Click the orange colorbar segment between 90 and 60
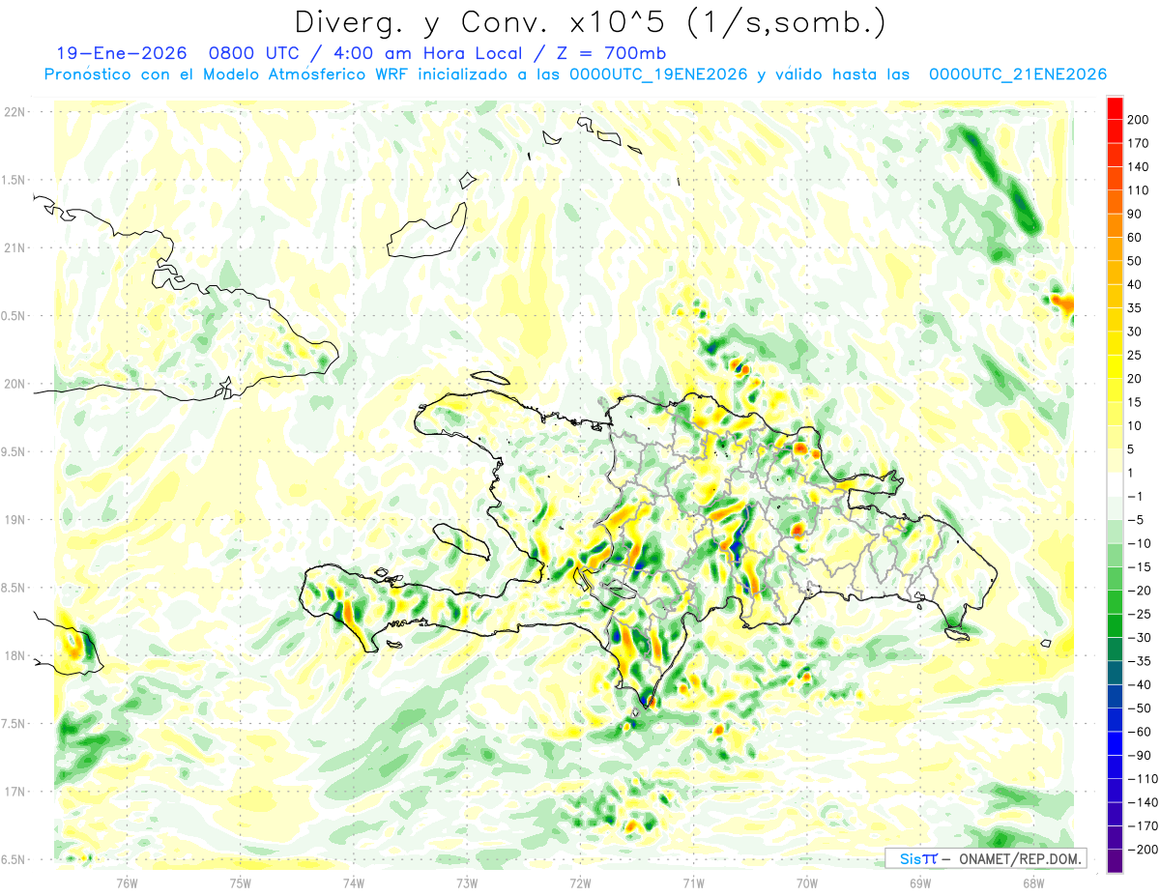The width and height of the screenshot is (1160, 896). 1115,225
